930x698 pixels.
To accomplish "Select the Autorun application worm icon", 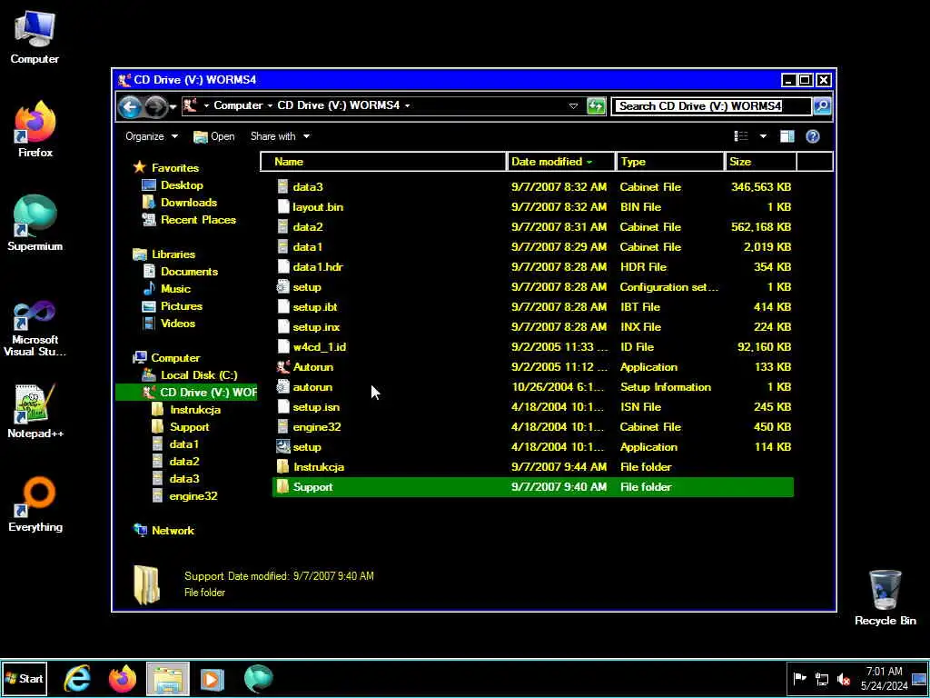I will [x=283, y=367].
